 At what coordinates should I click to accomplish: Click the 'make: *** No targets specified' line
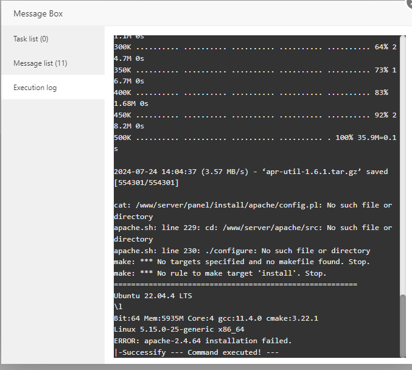coord(242,262)
